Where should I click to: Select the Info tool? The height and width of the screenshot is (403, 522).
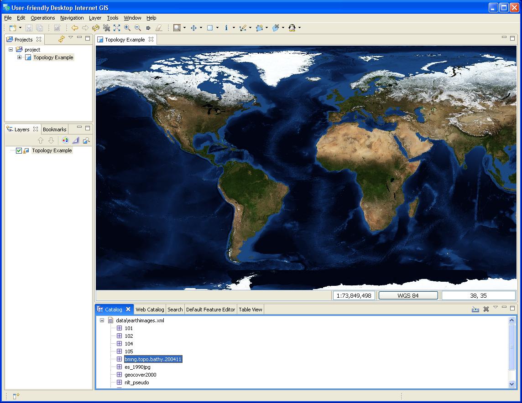pos(226,28)
